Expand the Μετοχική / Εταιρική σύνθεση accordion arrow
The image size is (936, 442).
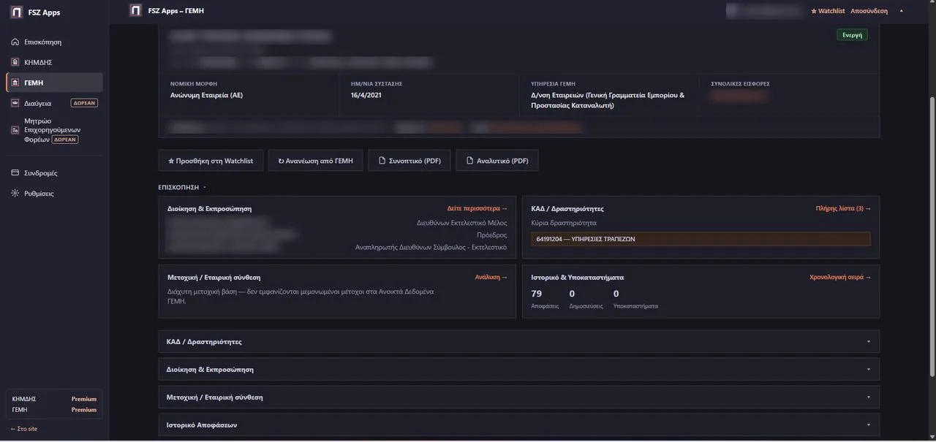(x=869, y=397)
